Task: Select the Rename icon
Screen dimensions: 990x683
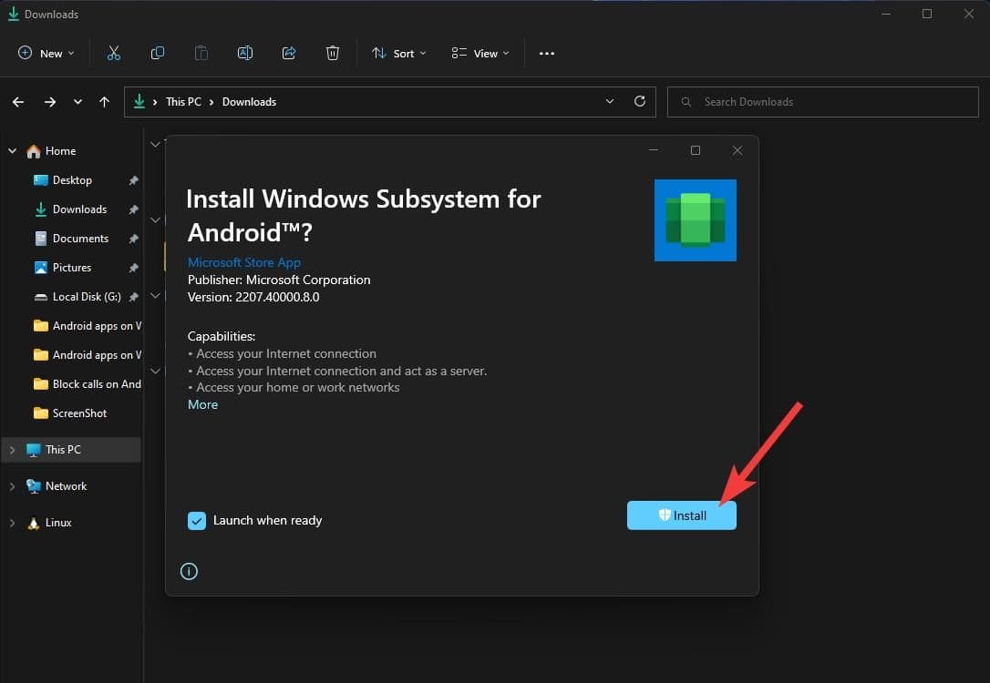Action: tap(244, 53)
